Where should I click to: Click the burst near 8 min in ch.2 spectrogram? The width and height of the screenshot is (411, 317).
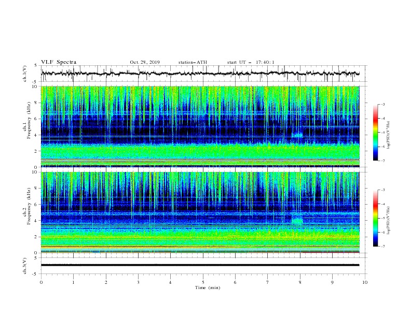[x=297, y=219]
